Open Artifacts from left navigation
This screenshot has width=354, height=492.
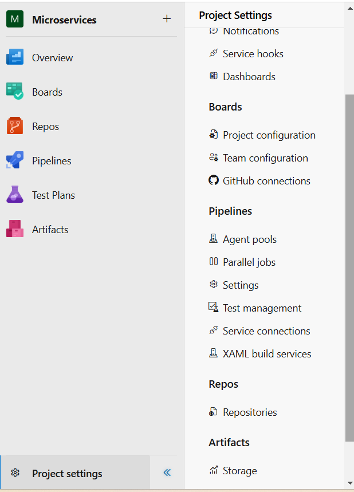50,229
